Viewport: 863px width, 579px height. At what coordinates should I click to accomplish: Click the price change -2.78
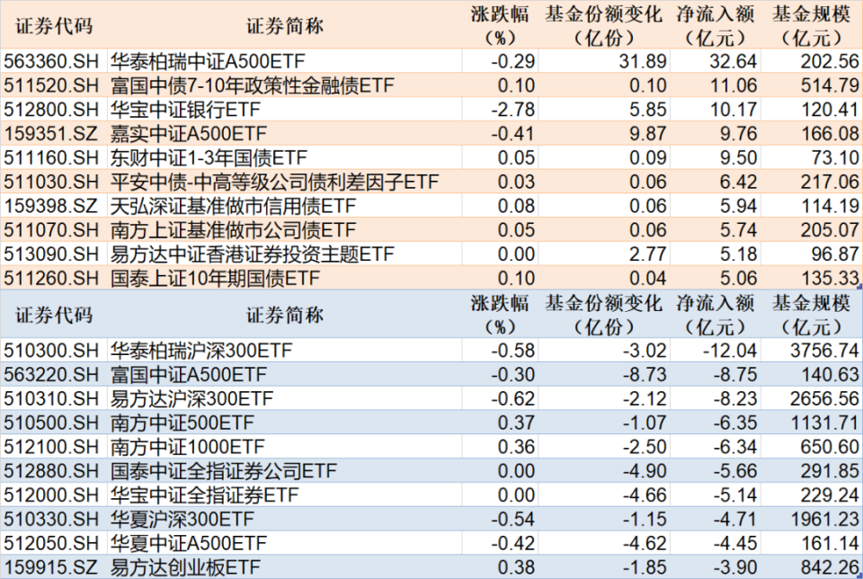pyautogui.click(x=513, y=110)
